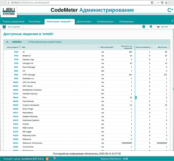Select the OPC UA Server name cell
Image resolution: width=174 pixels, height=161 pixels.
coord(29,82)
